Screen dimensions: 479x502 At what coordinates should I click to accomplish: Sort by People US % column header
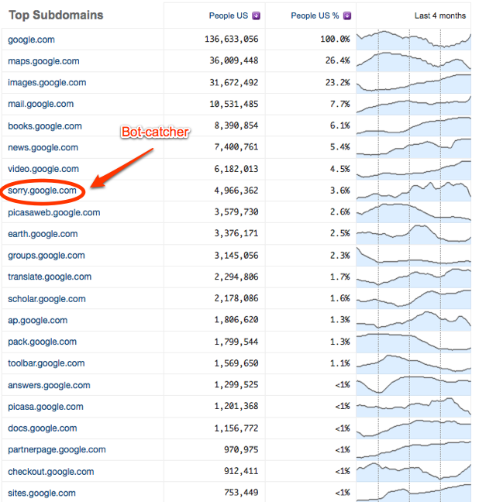(x=316, y=15)
